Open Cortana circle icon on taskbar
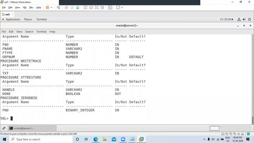Viewport: 254px width, 143px height. coord(77,139)
